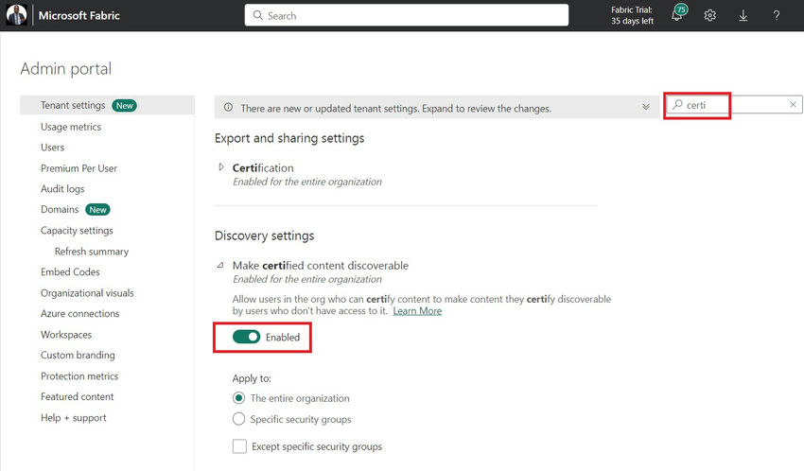The height and width of the screenshot is (471, 804).
Task: Open Help + support section
Action: pos(74,418)
